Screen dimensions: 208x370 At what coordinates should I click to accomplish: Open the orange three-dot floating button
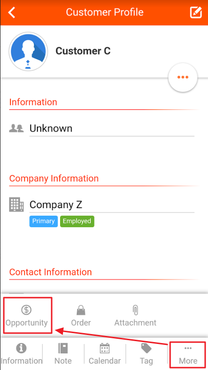pyautogui.click(x=183, y=77)
